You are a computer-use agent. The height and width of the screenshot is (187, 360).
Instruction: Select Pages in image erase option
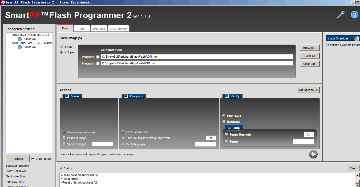[x=64, y=138]
